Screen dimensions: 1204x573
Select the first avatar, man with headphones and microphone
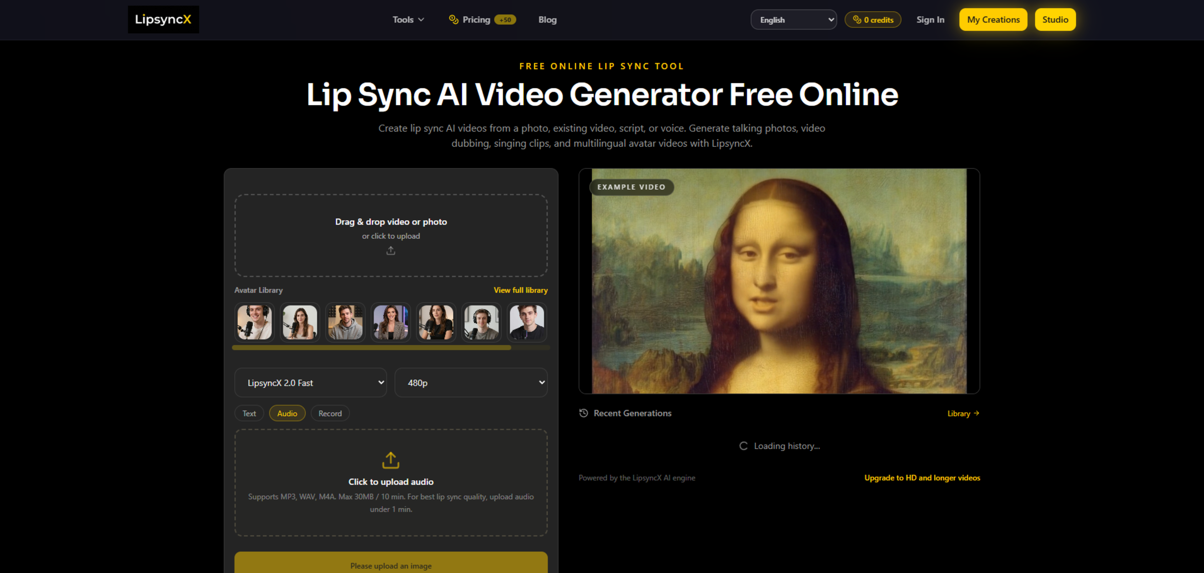pyautogui.click(x=254, y=322)
